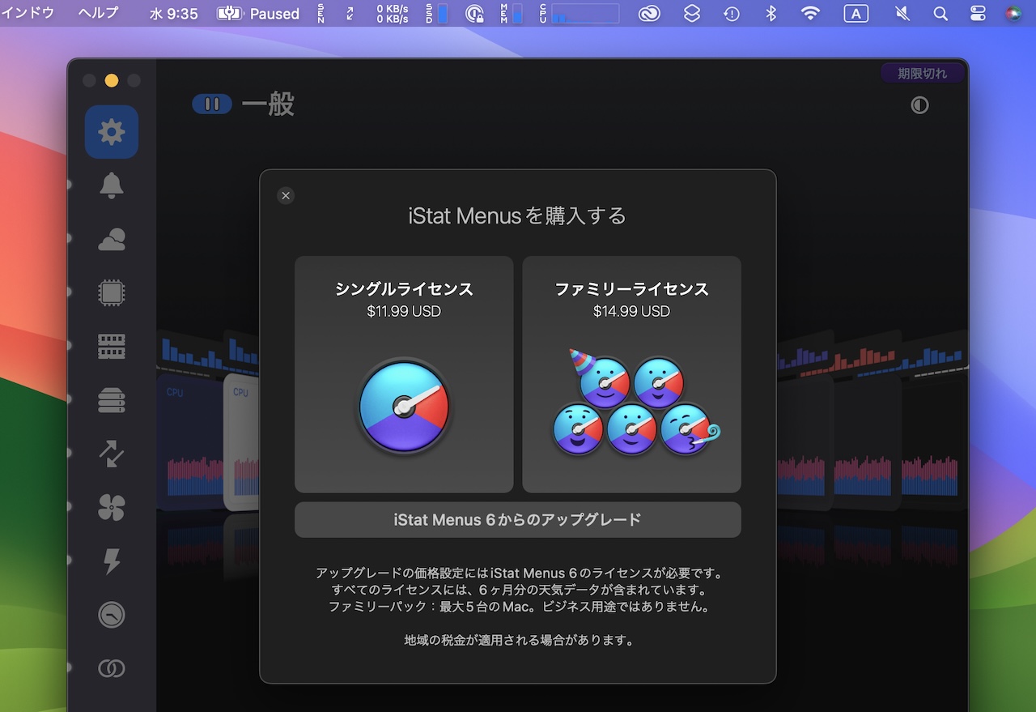Open the Battery lightning bolt section

coord(112,561)
